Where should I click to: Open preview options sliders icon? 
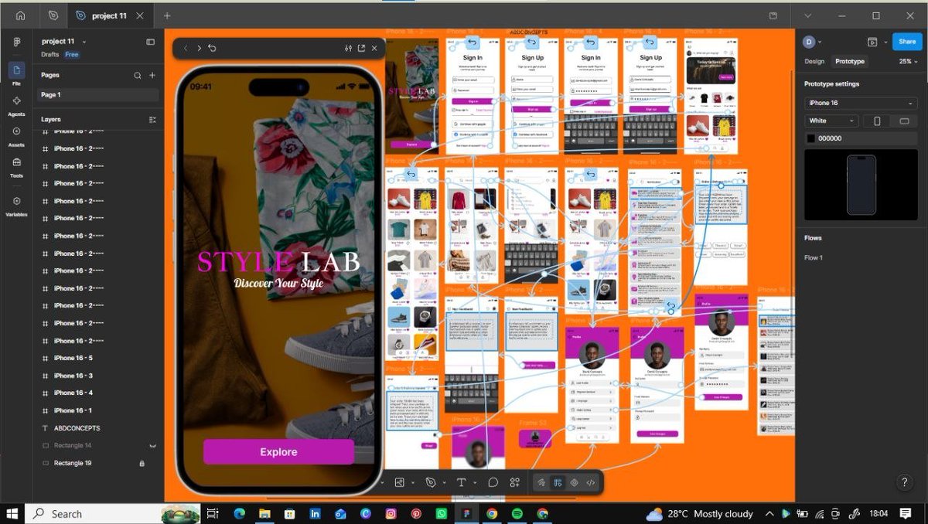point(348,48)
